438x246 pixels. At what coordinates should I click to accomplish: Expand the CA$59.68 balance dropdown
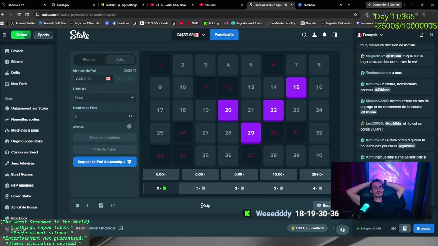pos(191,35)
